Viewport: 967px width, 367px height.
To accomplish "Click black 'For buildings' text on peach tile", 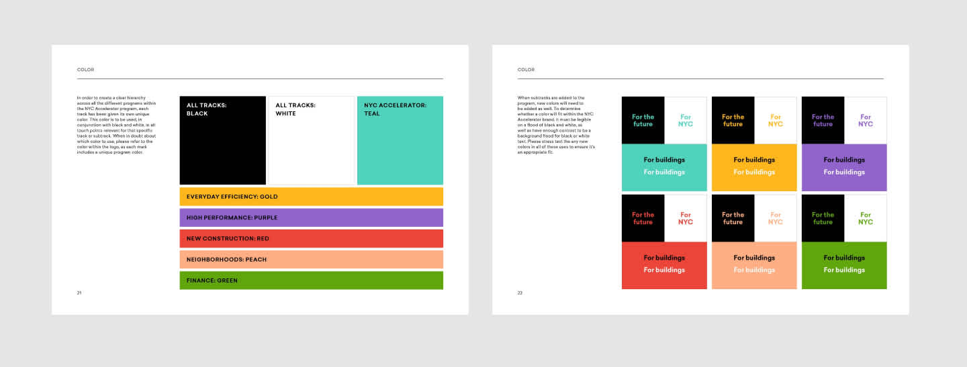I will click(754, 258).
